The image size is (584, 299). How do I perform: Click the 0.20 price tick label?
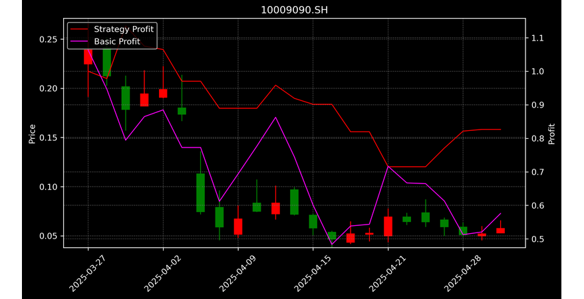[x=49, y=88]
